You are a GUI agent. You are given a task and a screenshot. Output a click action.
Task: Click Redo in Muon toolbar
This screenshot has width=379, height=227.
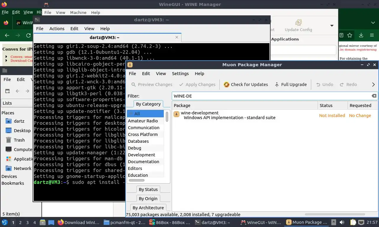tap(348, 85)
